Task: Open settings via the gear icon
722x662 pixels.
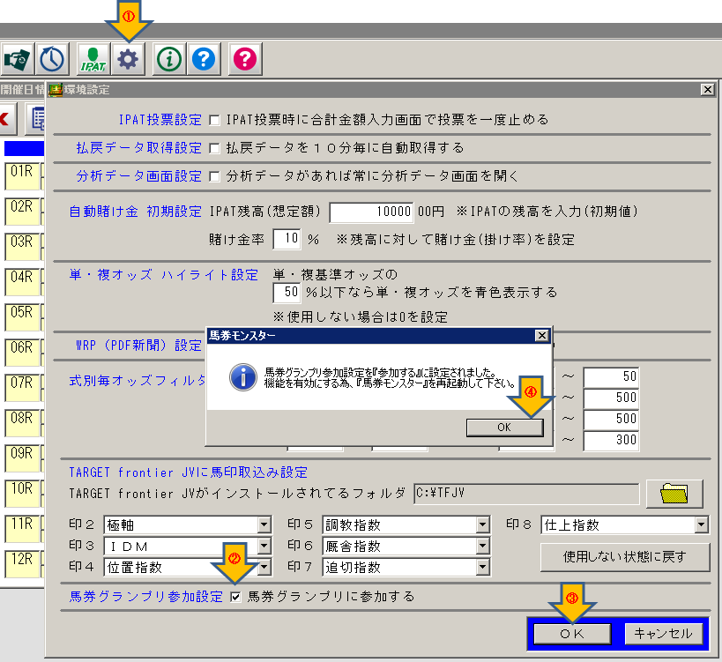Action: (128, 59)
